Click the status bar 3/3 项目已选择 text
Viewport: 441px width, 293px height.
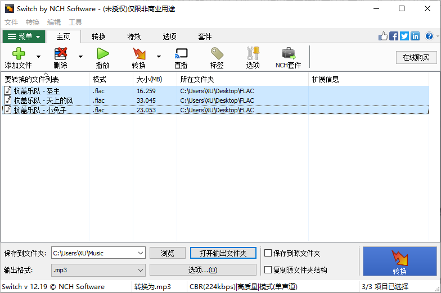[x=385, y=286]
